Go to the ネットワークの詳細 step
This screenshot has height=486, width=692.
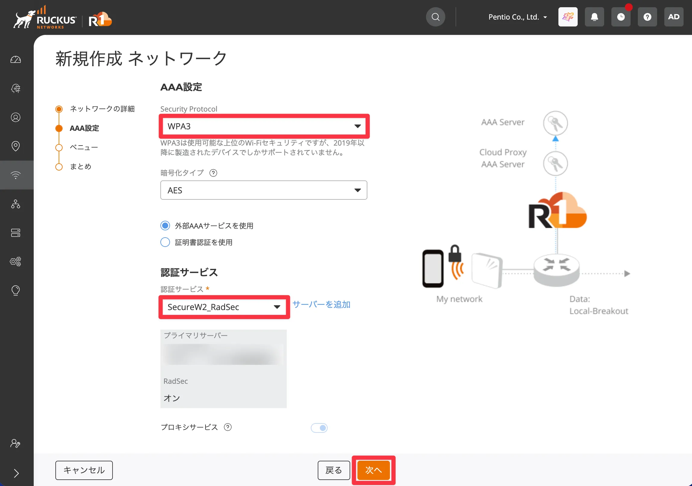(102, 109)
